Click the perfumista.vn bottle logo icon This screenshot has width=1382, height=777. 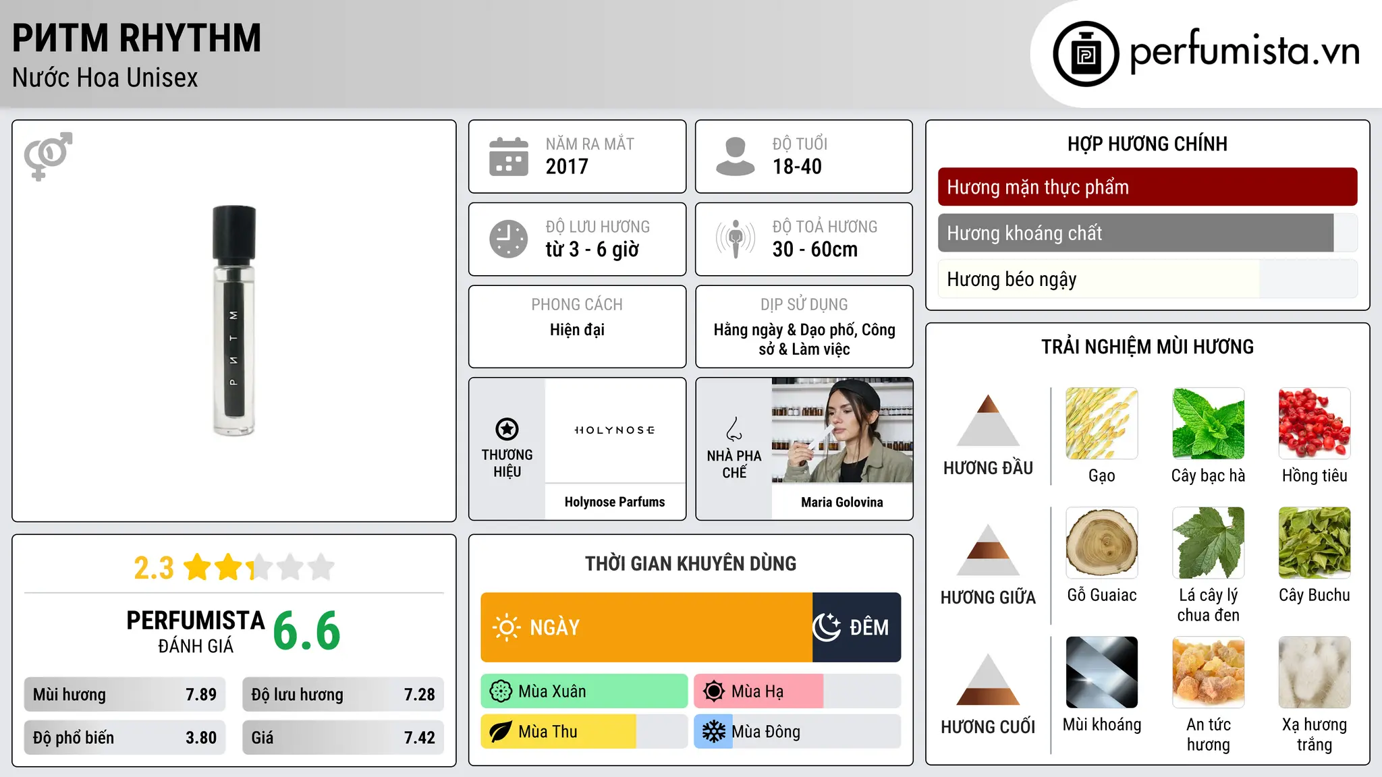click(1086, 54)
